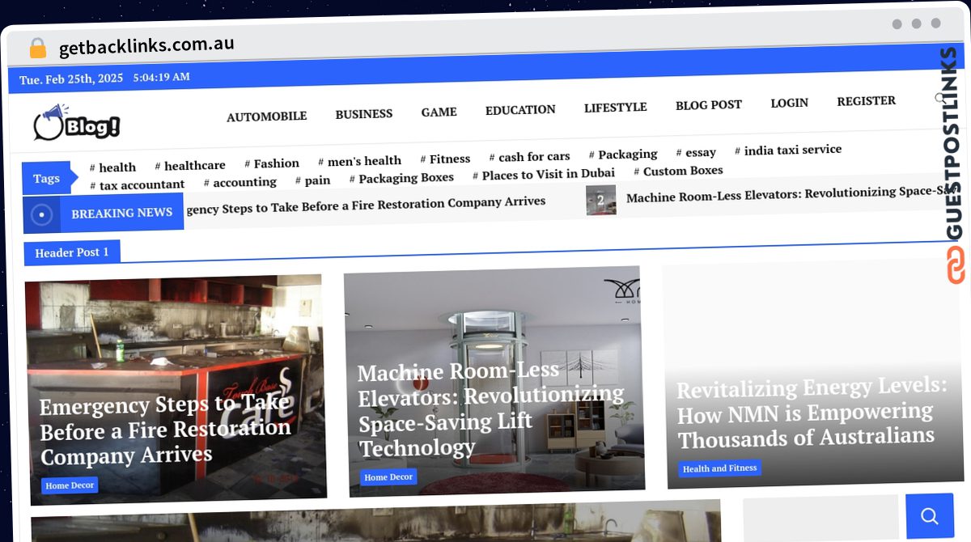Open the header search magnifier icon
Image resolution: width=971 pixels, height=542 pixels.
[x=940, y=98]
